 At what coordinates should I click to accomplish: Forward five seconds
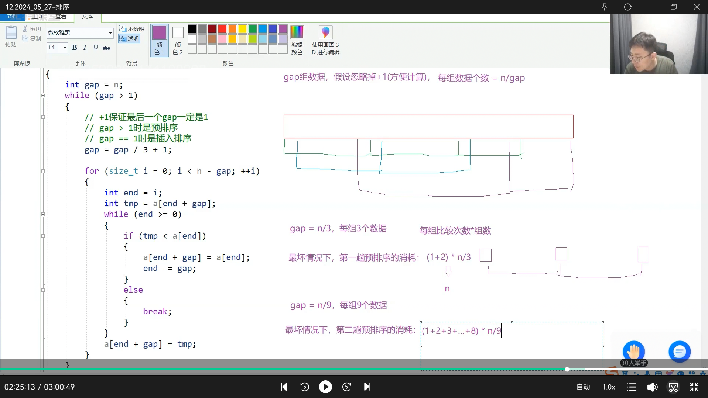pos(346,387)
